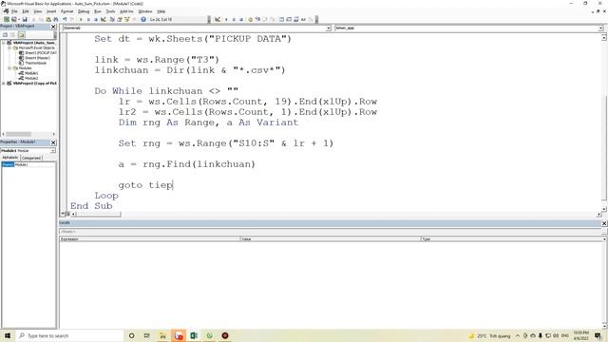Expand the VBAProject (Copy of Pick) node

[4, 84]
